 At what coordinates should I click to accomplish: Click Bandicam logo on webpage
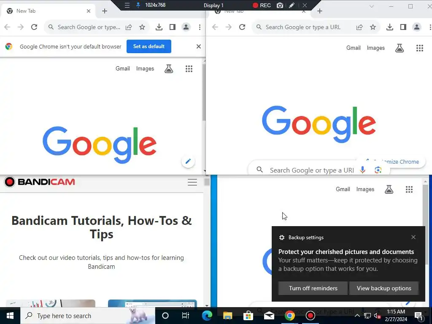pos(39,182)
